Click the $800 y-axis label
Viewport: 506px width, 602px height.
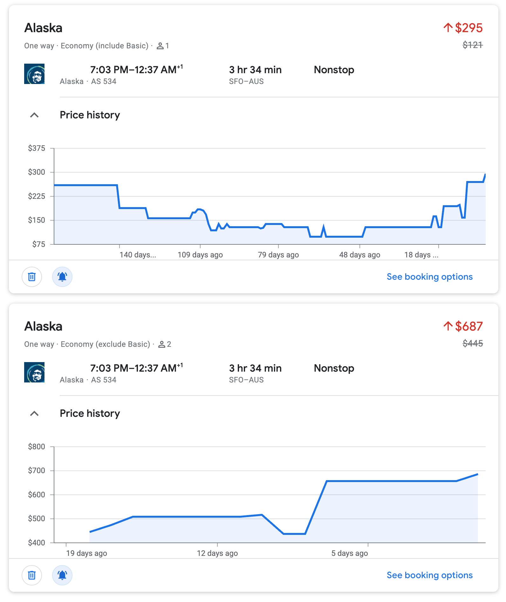pos(37,447)
